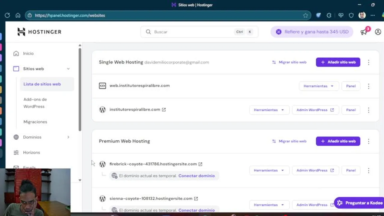Open more options for Single Web Hosting

pos(369,62)
